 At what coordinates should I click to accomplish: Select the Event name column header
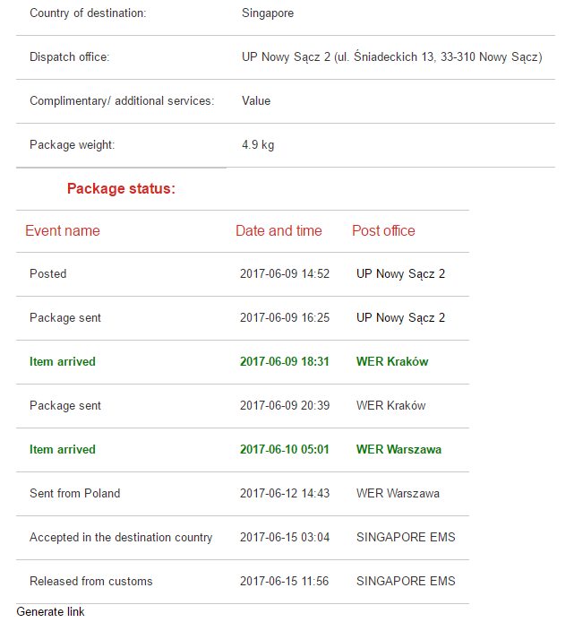coord(63,230)
